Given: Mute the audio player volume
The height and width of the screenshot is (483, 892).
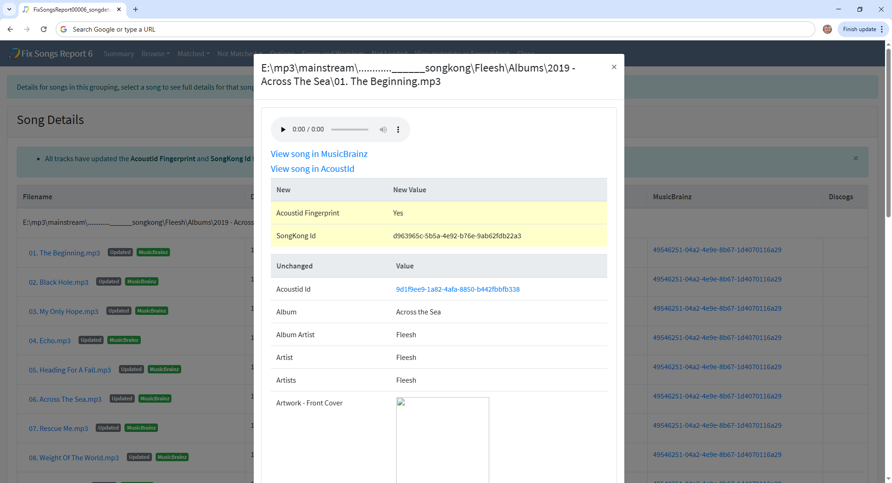Looking at the screenshot, I should click(383, 130).
